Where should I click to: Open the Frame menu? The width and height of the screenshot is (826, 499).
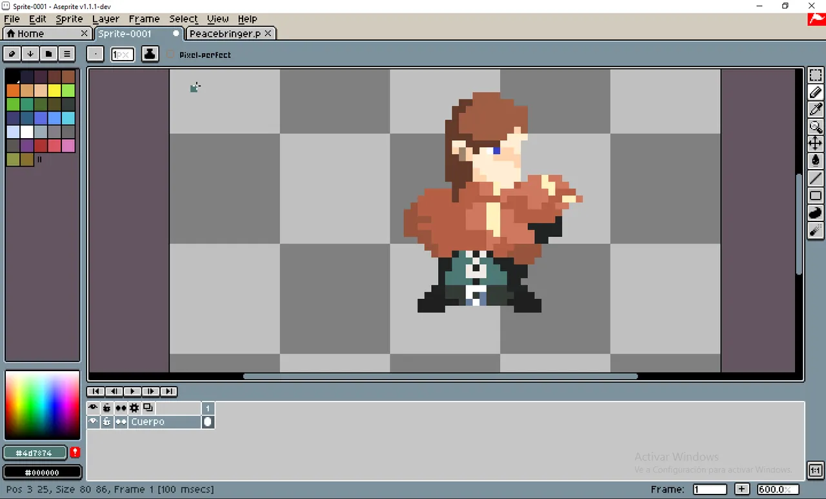(144, 19)
